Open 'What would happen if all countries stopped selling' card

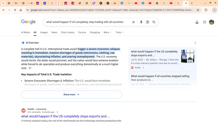pos(160,78)
